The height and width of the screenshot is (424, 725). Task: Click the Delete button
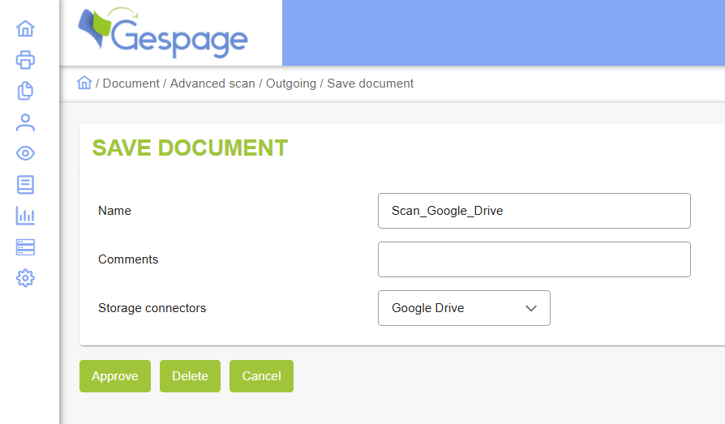(190, 376)
